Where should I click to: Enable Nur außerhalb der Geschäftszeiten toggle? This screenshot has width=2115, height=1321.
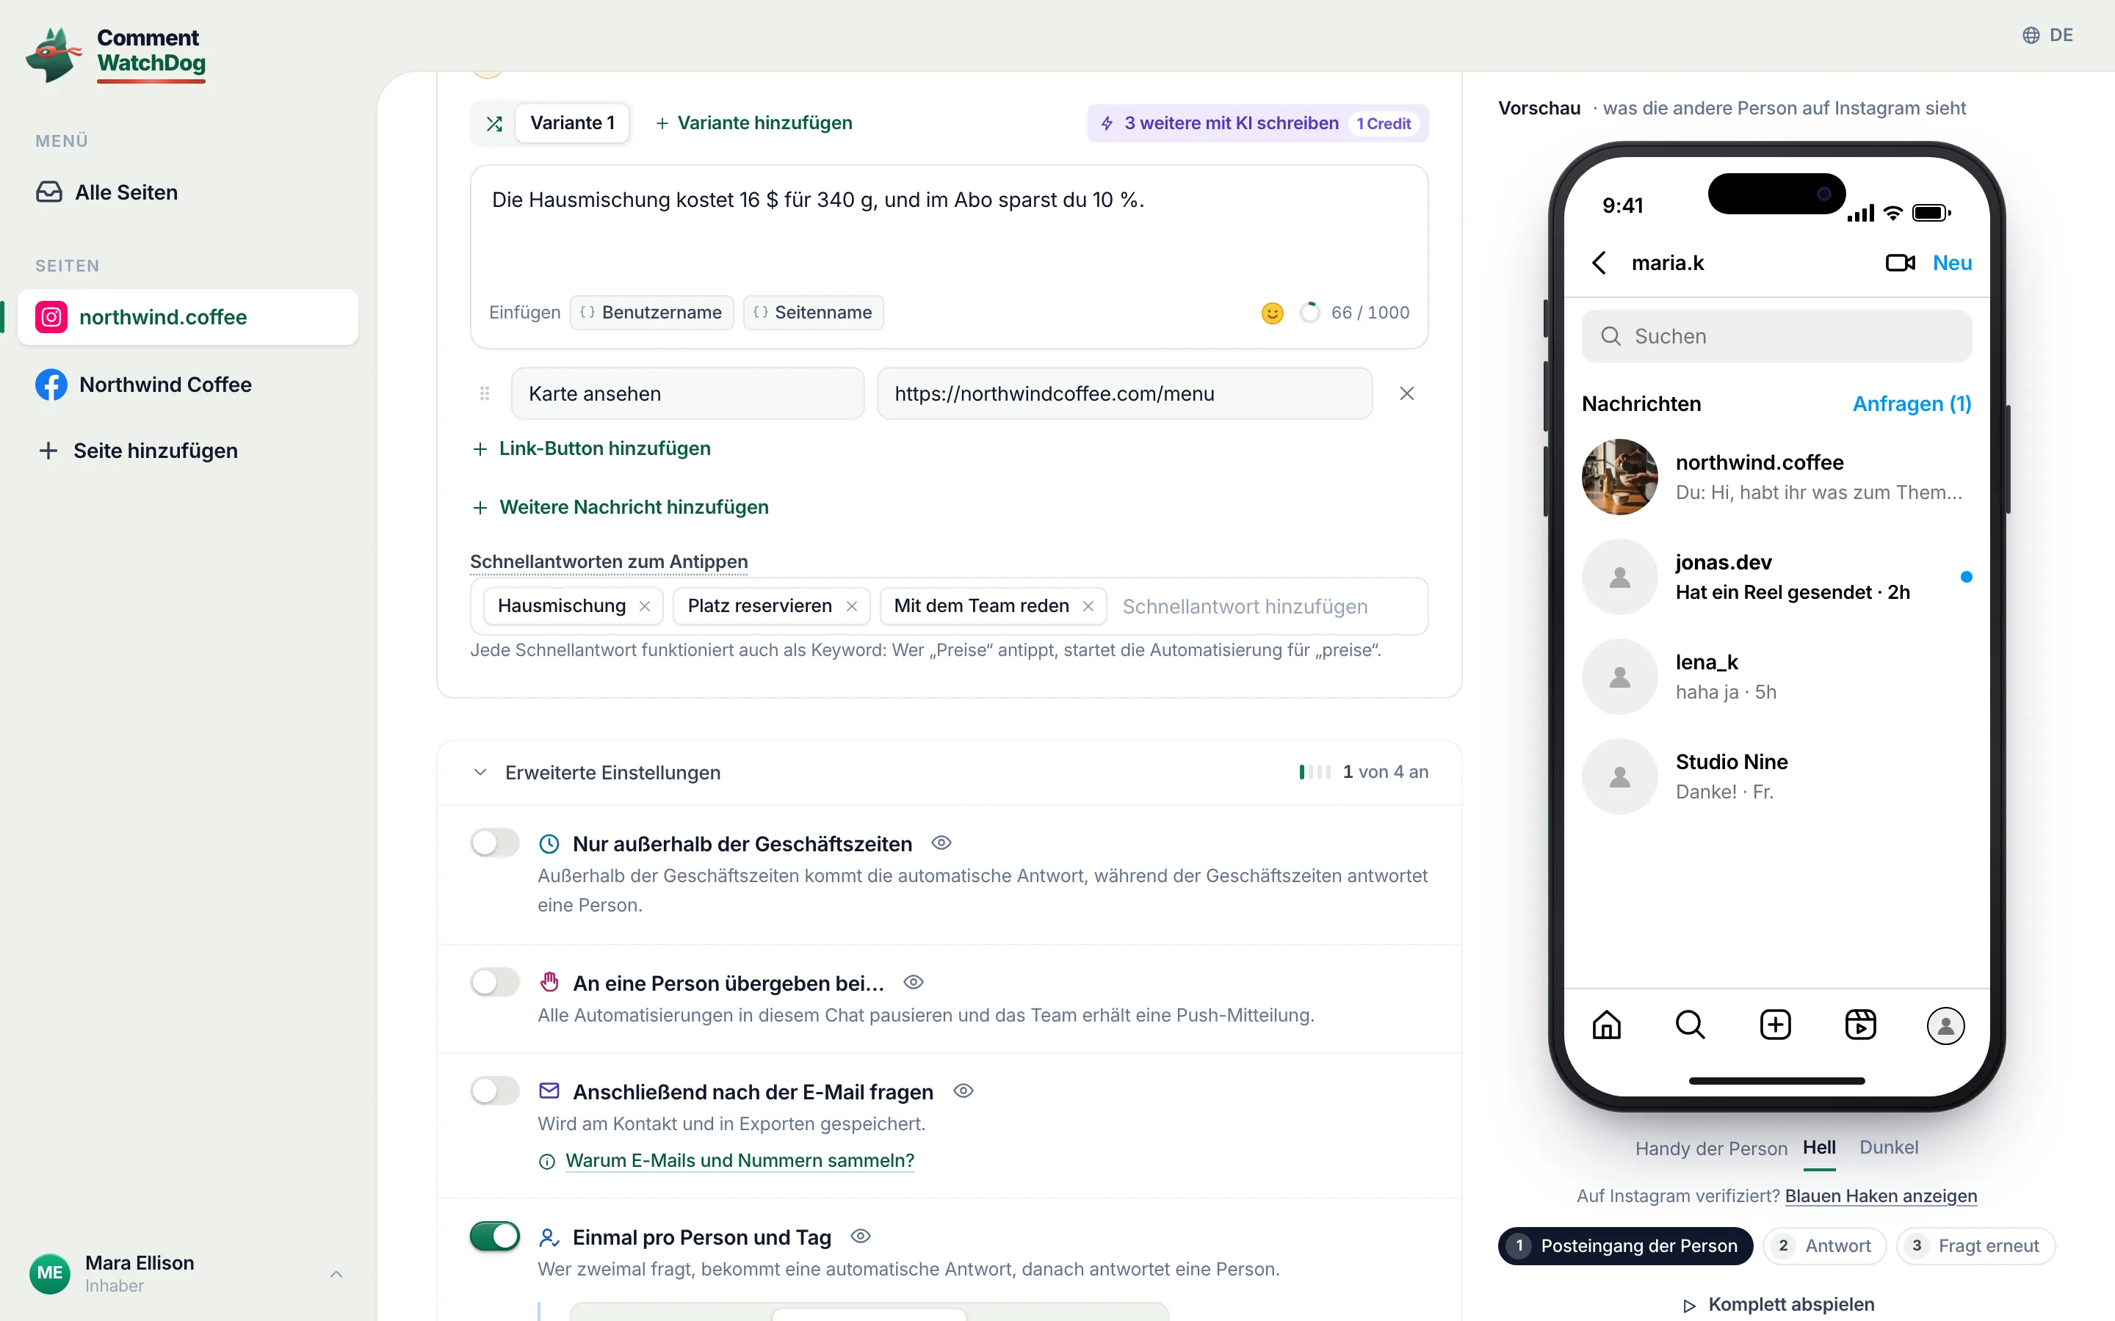click(x=495, y=843)
